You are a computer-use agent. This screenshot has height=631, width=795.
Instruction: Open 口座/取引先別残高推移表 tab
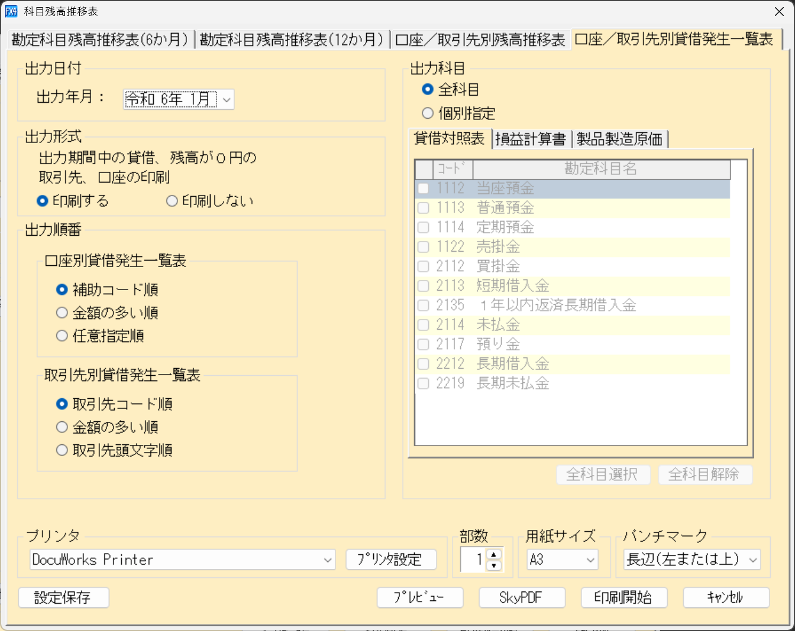click(x=480, y=40)
